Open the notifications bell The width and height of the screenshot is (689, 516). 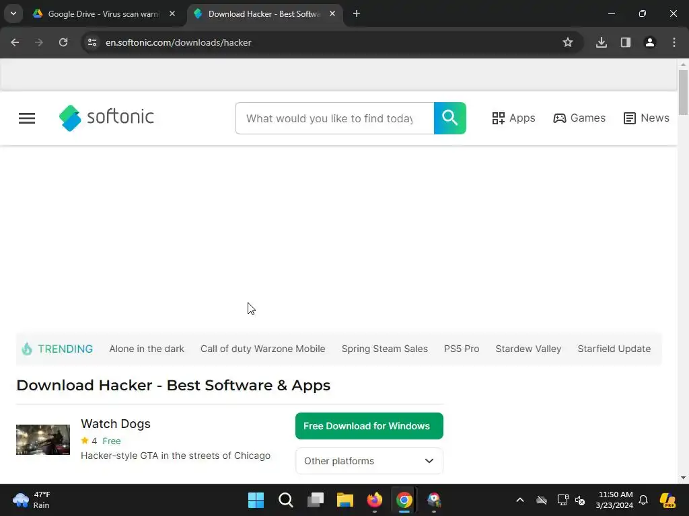tap(643, 500)
